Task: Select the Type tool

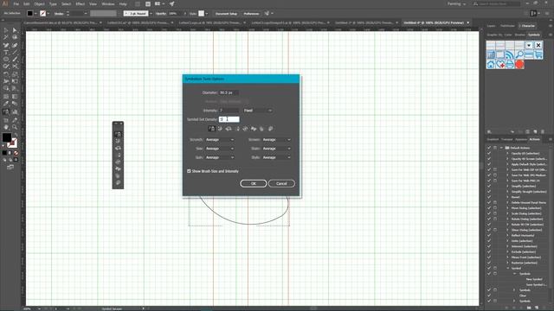Action: pyautogui.click(x=6, y=52)
